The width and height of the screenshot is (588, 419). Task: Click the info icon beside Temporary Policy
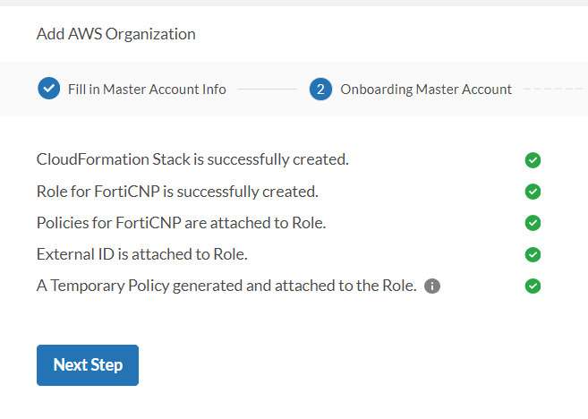pos(432,286)
